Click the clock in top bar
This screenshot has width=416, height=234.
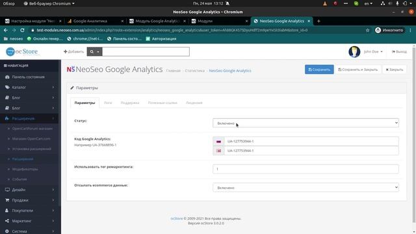click(208, 3)
